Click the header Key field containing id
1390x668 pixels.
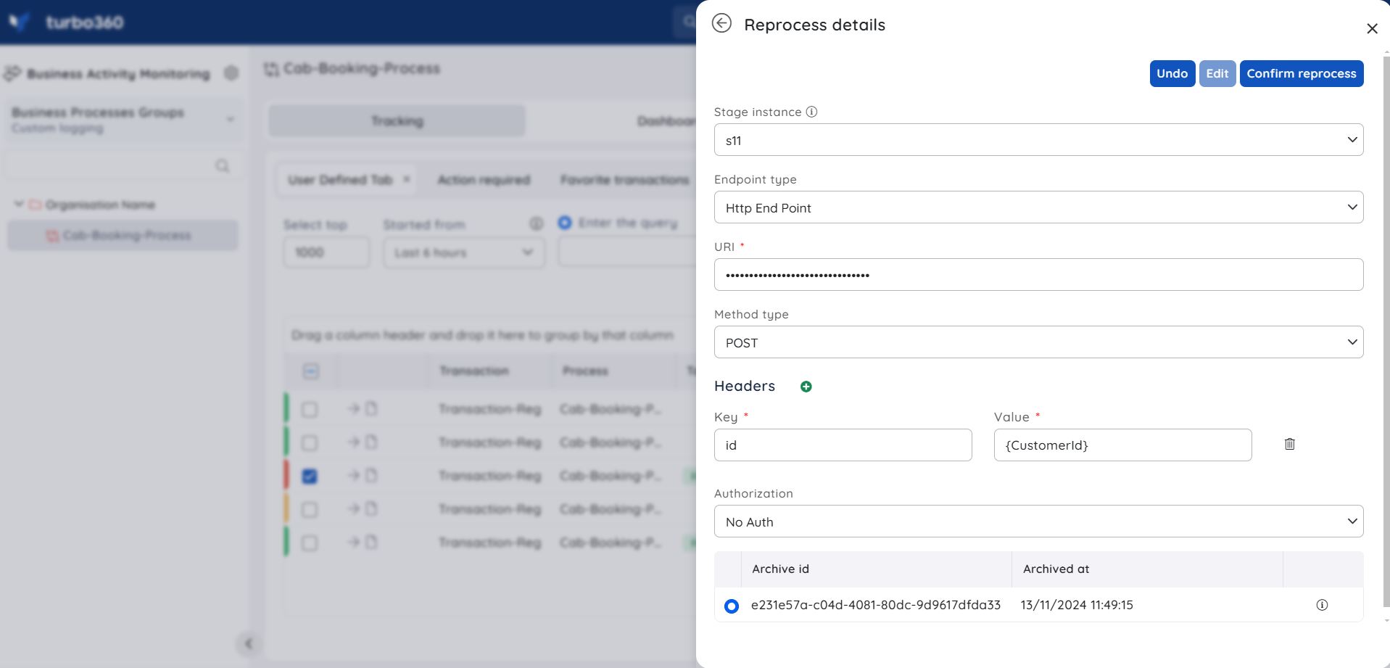[x=843, y=445]
